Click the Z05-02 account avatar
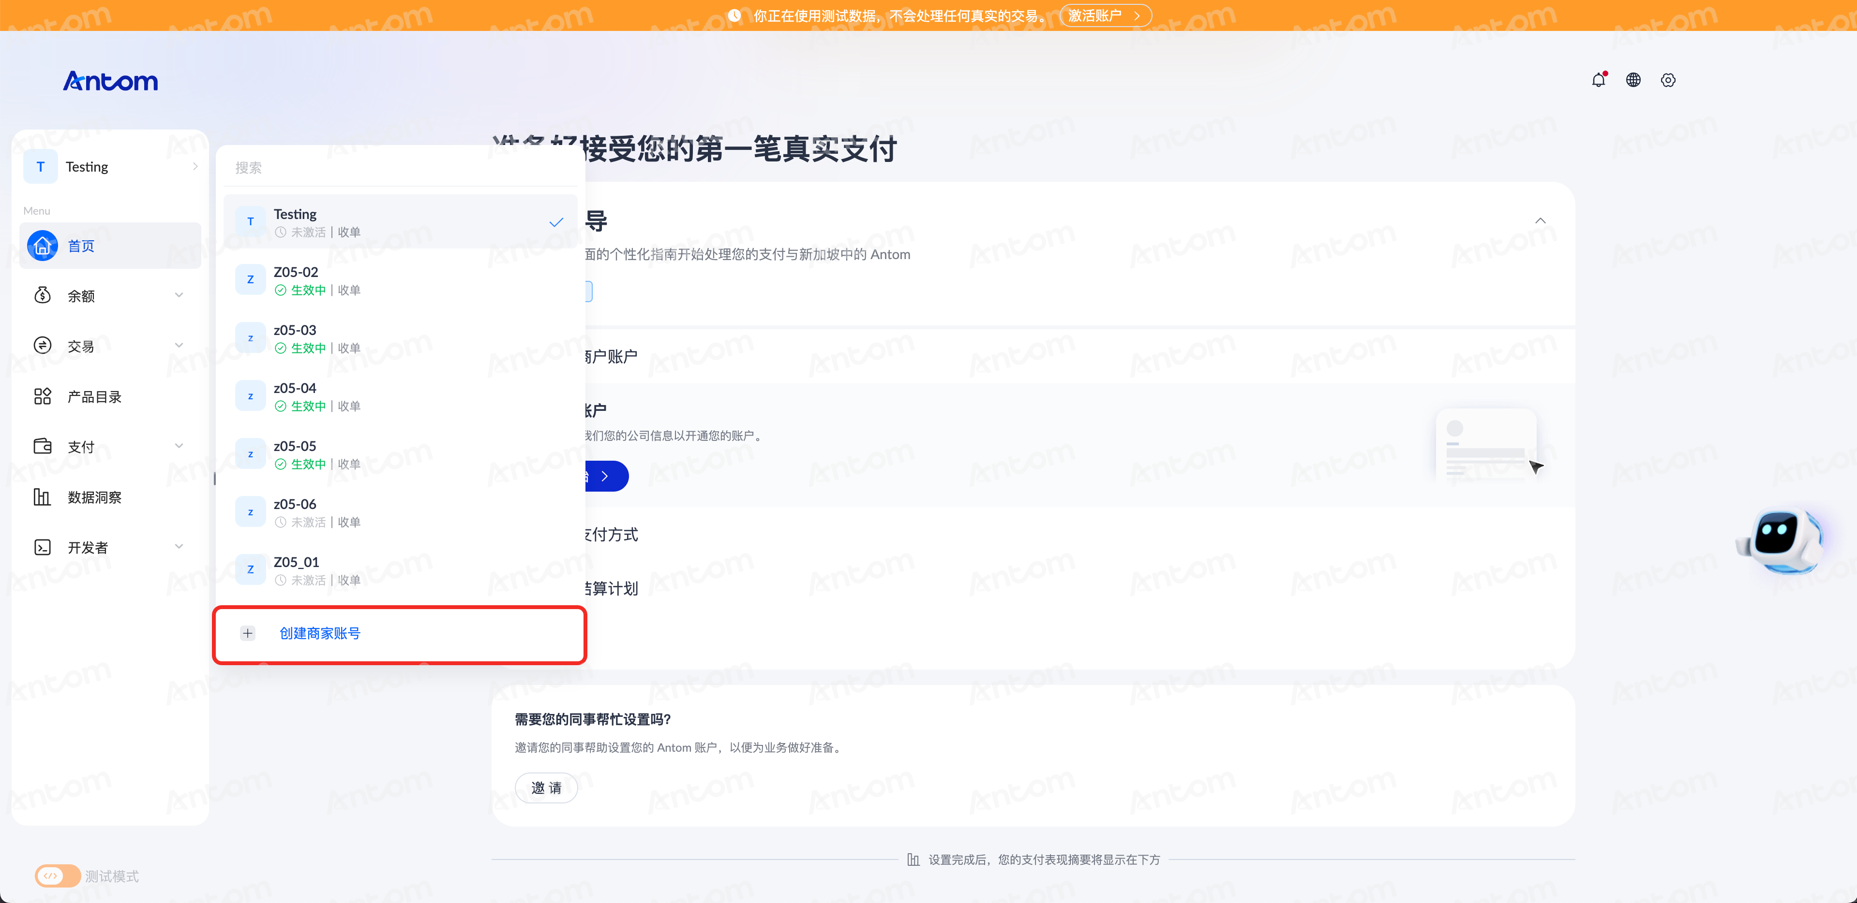Image resolution: width=1857 pixels, height=903 pixels. coord(250,279)
